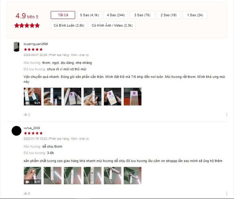Open three-dot menu on duyennguyen2599's review

tap(227, 115)
